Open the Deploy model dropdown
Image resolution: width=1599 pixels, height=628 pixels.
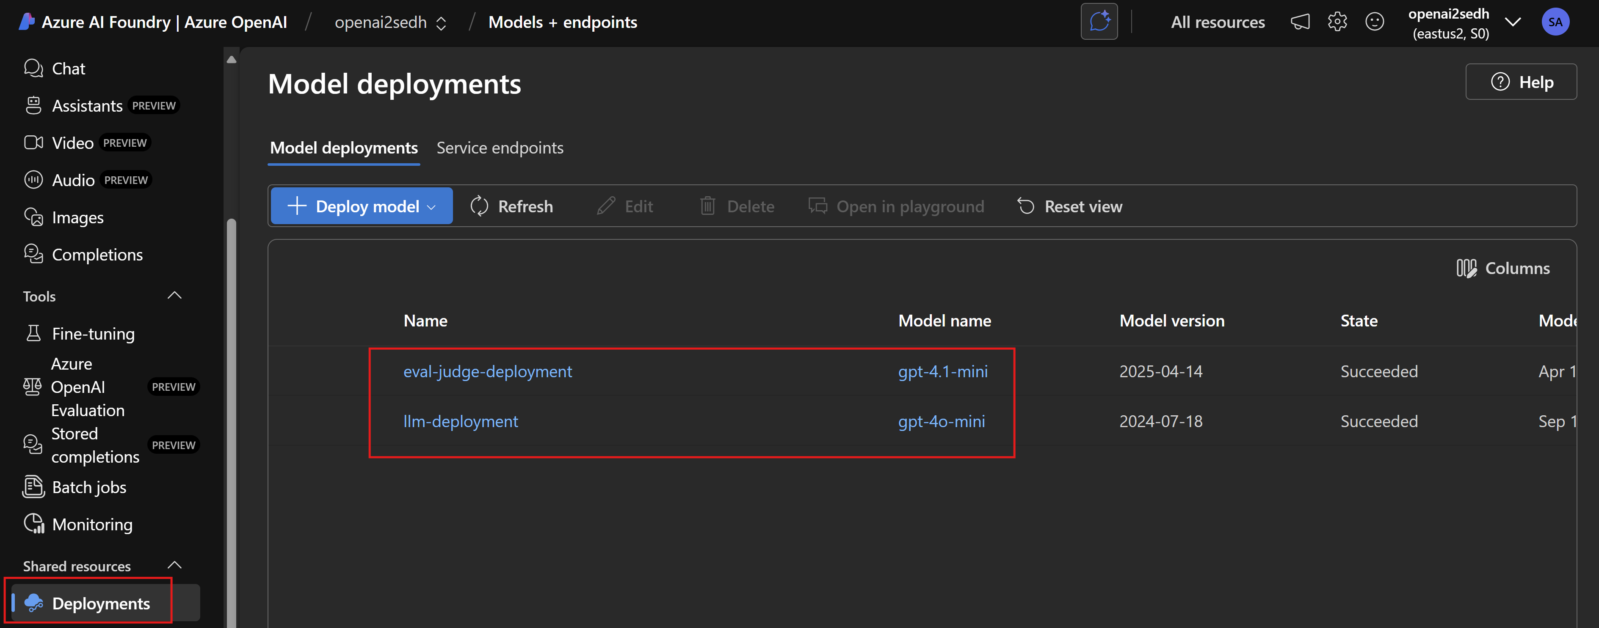coord(362,206)
